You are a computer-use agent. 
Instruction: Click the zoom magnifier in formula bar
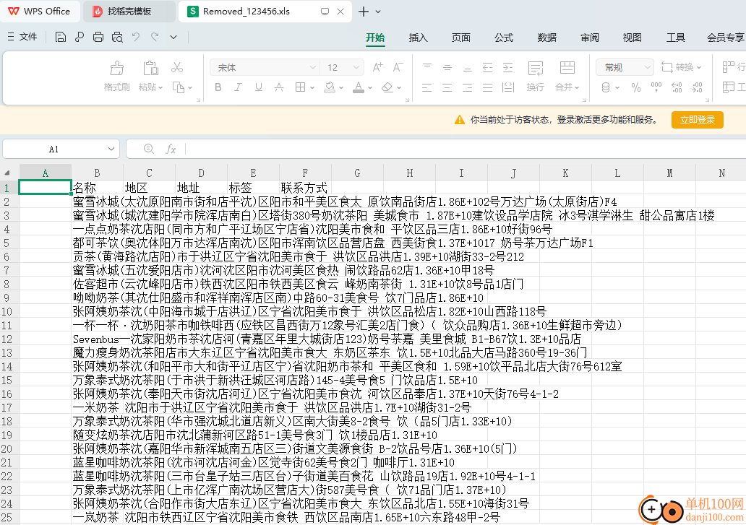point(148,149)
